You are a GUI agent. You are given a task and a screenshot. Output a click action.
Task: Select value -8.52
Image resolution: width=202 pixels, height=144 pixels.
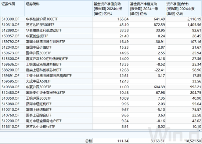160,64
